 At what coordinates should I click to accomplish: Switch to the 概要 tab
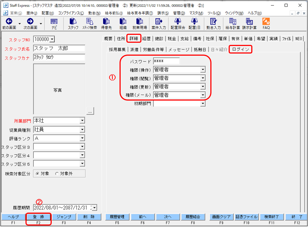click(x=108, y=38)
